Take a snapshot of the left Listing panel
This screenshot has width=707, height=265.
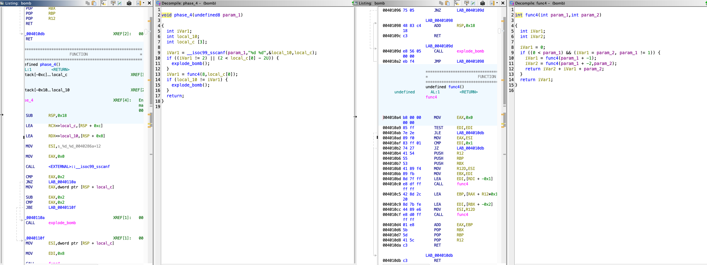pos(129,3)
